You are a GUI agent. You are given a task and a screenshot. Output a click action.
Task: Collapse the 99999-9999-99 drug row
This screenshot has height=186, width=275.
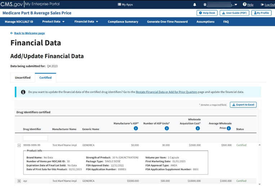click(x=19, y=145)
